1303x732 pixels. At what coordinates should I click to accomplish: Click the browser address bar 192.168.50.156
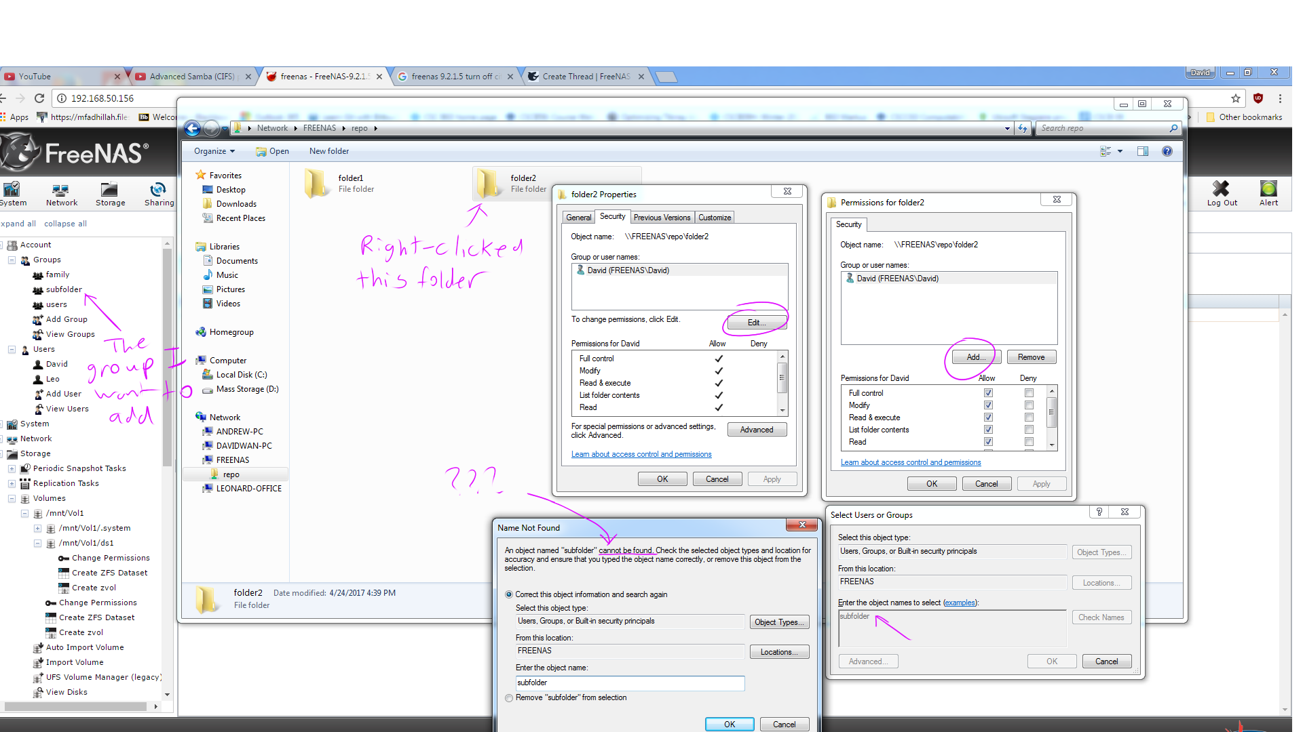[102, 98]
